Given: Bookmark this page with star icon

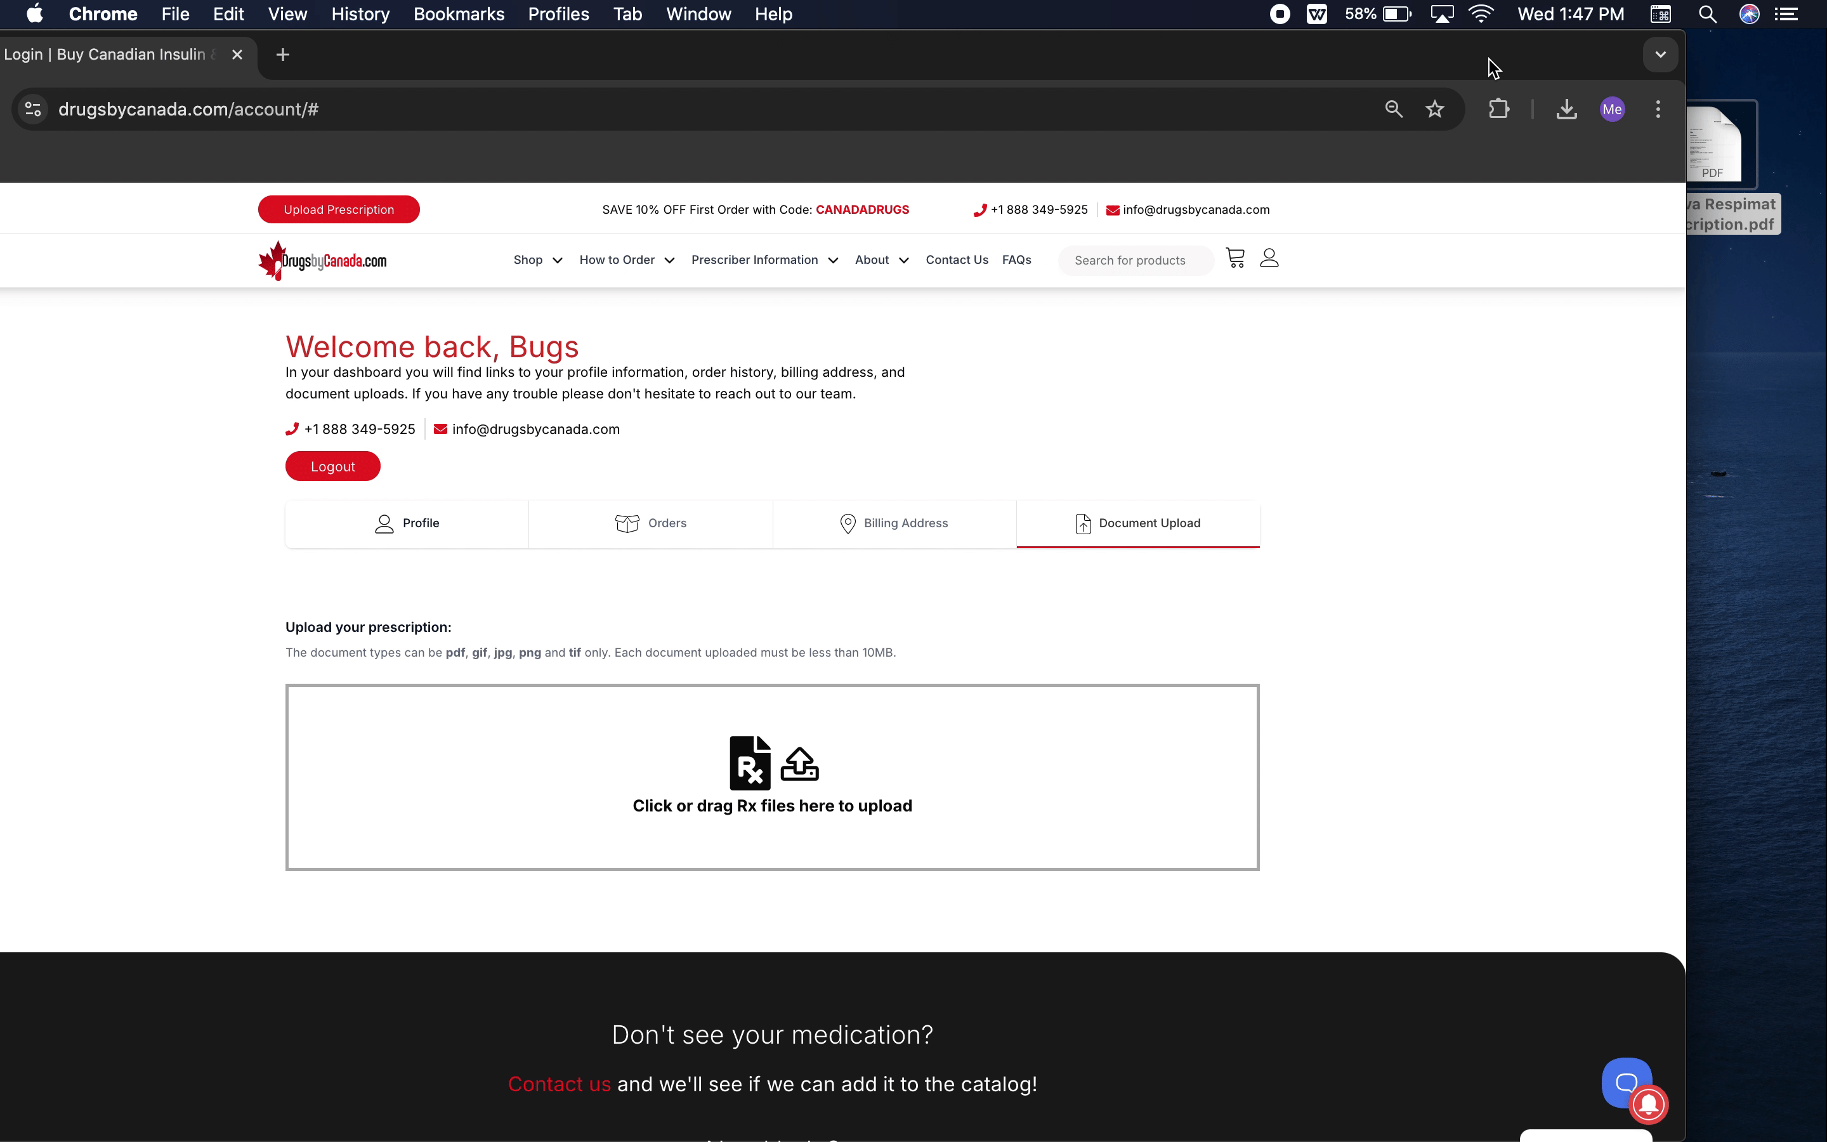Looking at the screenshot, I should [x=1434, y=110].
